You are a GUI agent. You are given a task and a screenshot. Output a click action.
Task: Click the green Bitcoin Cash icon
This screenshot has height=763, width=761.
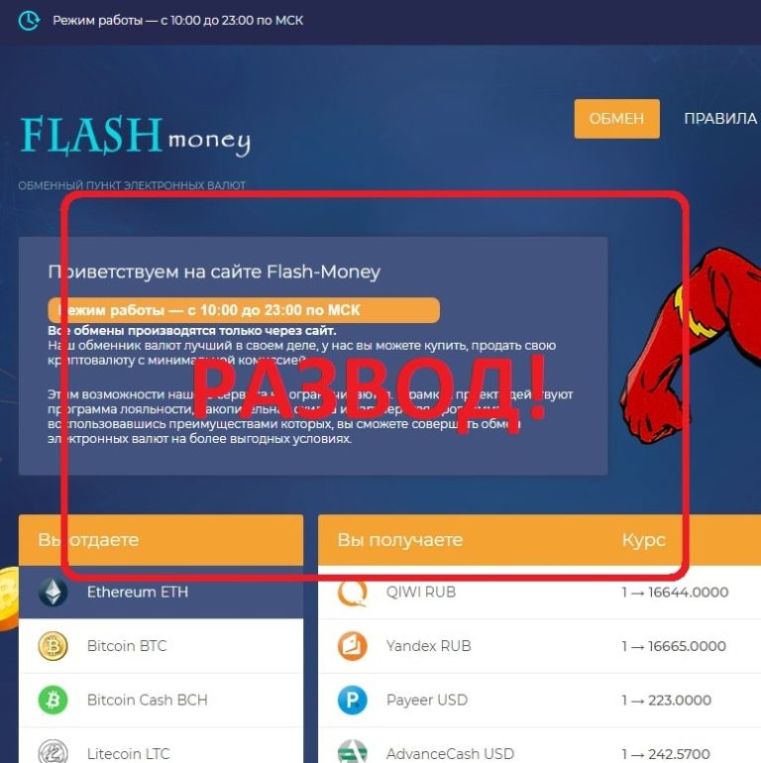click(54, 700)
